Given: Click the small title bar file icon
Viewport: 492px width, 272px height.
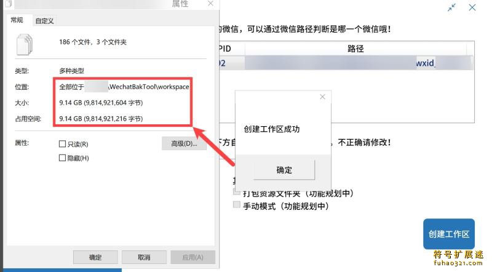Looking at the screenshot, I should [9, 4].
